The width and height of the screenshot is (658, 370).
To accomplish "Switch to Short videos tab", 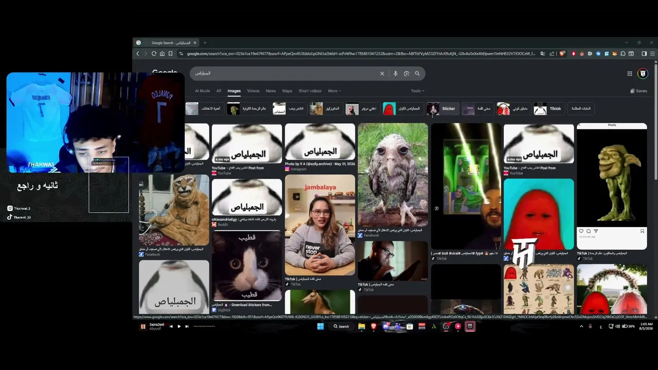I will tap(310, 91).
